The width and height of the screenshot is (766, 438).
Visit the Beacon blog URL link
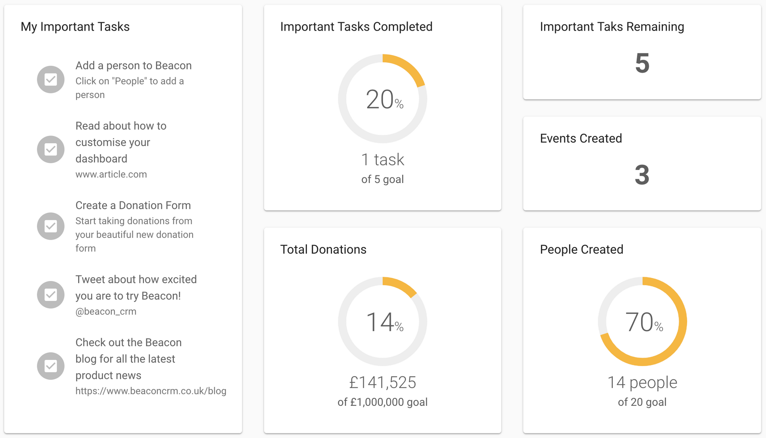[151, 391]
